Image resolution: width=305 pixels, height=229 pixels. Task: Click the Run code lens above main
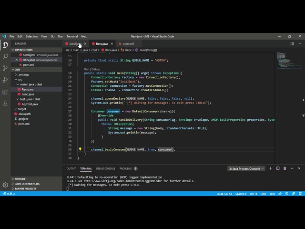coord(87,69)
